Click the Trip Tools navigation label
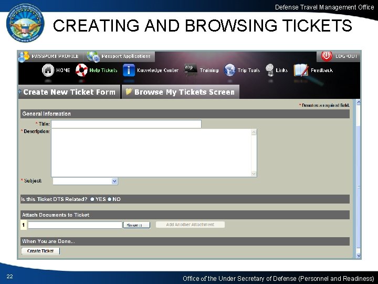 [249, 70]
